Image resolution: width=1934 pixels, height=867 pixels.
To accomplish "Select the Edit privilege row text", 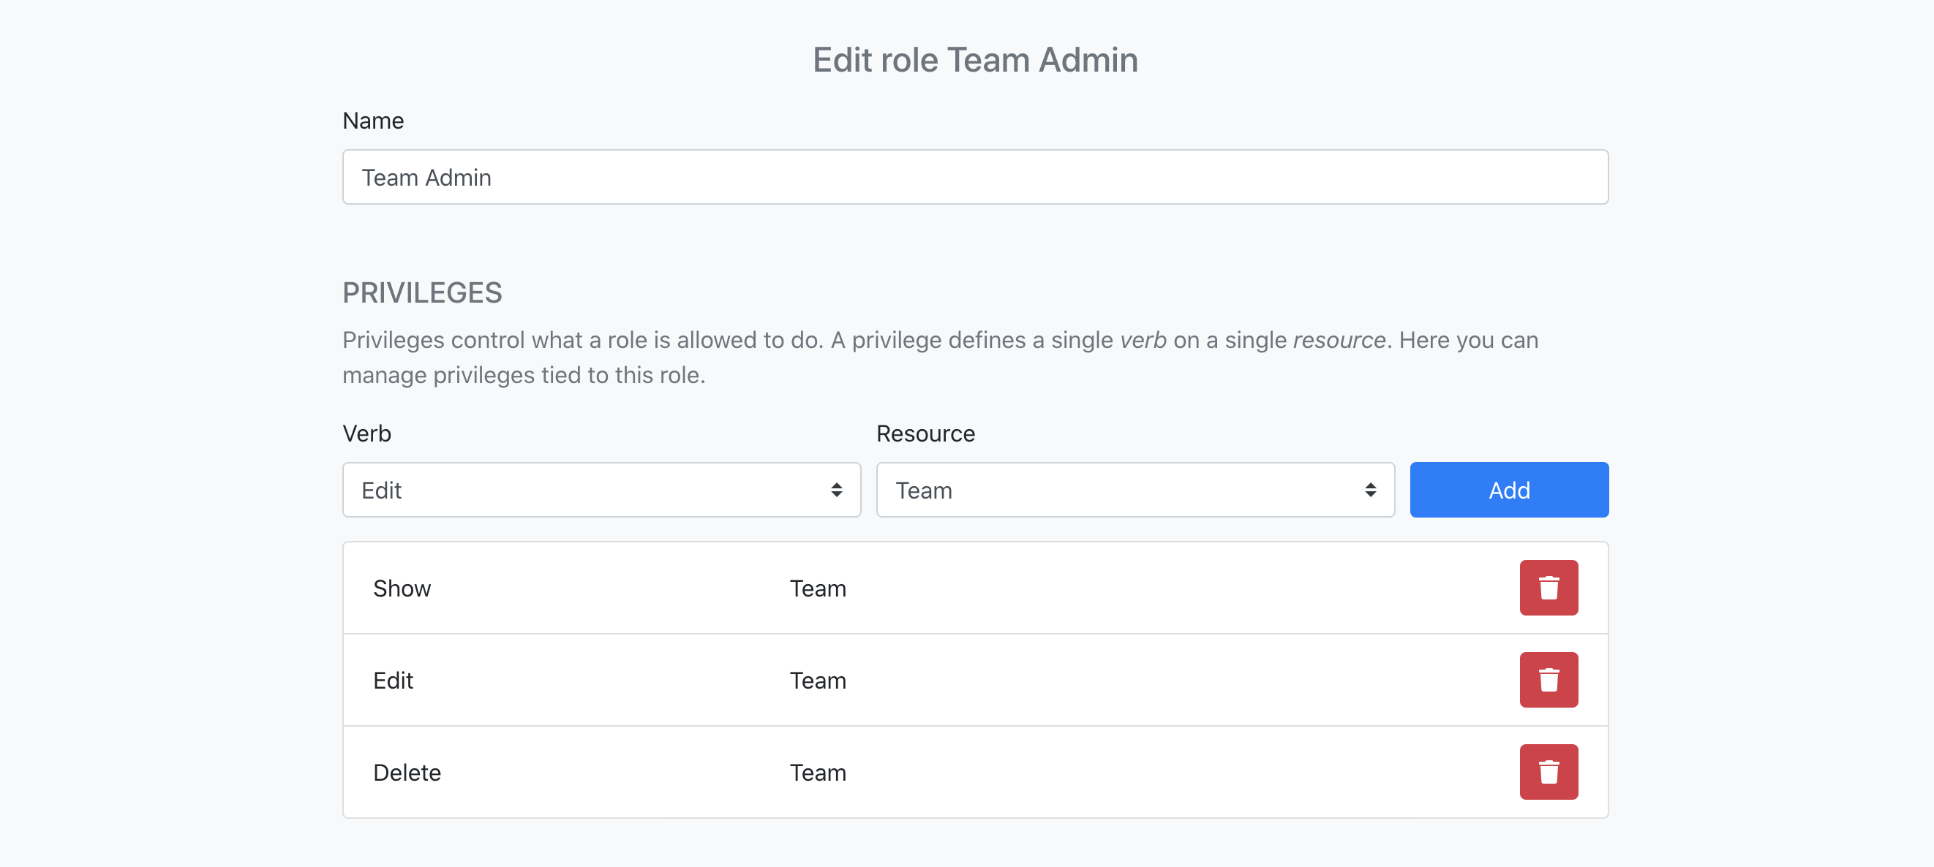I will (393, 681).
